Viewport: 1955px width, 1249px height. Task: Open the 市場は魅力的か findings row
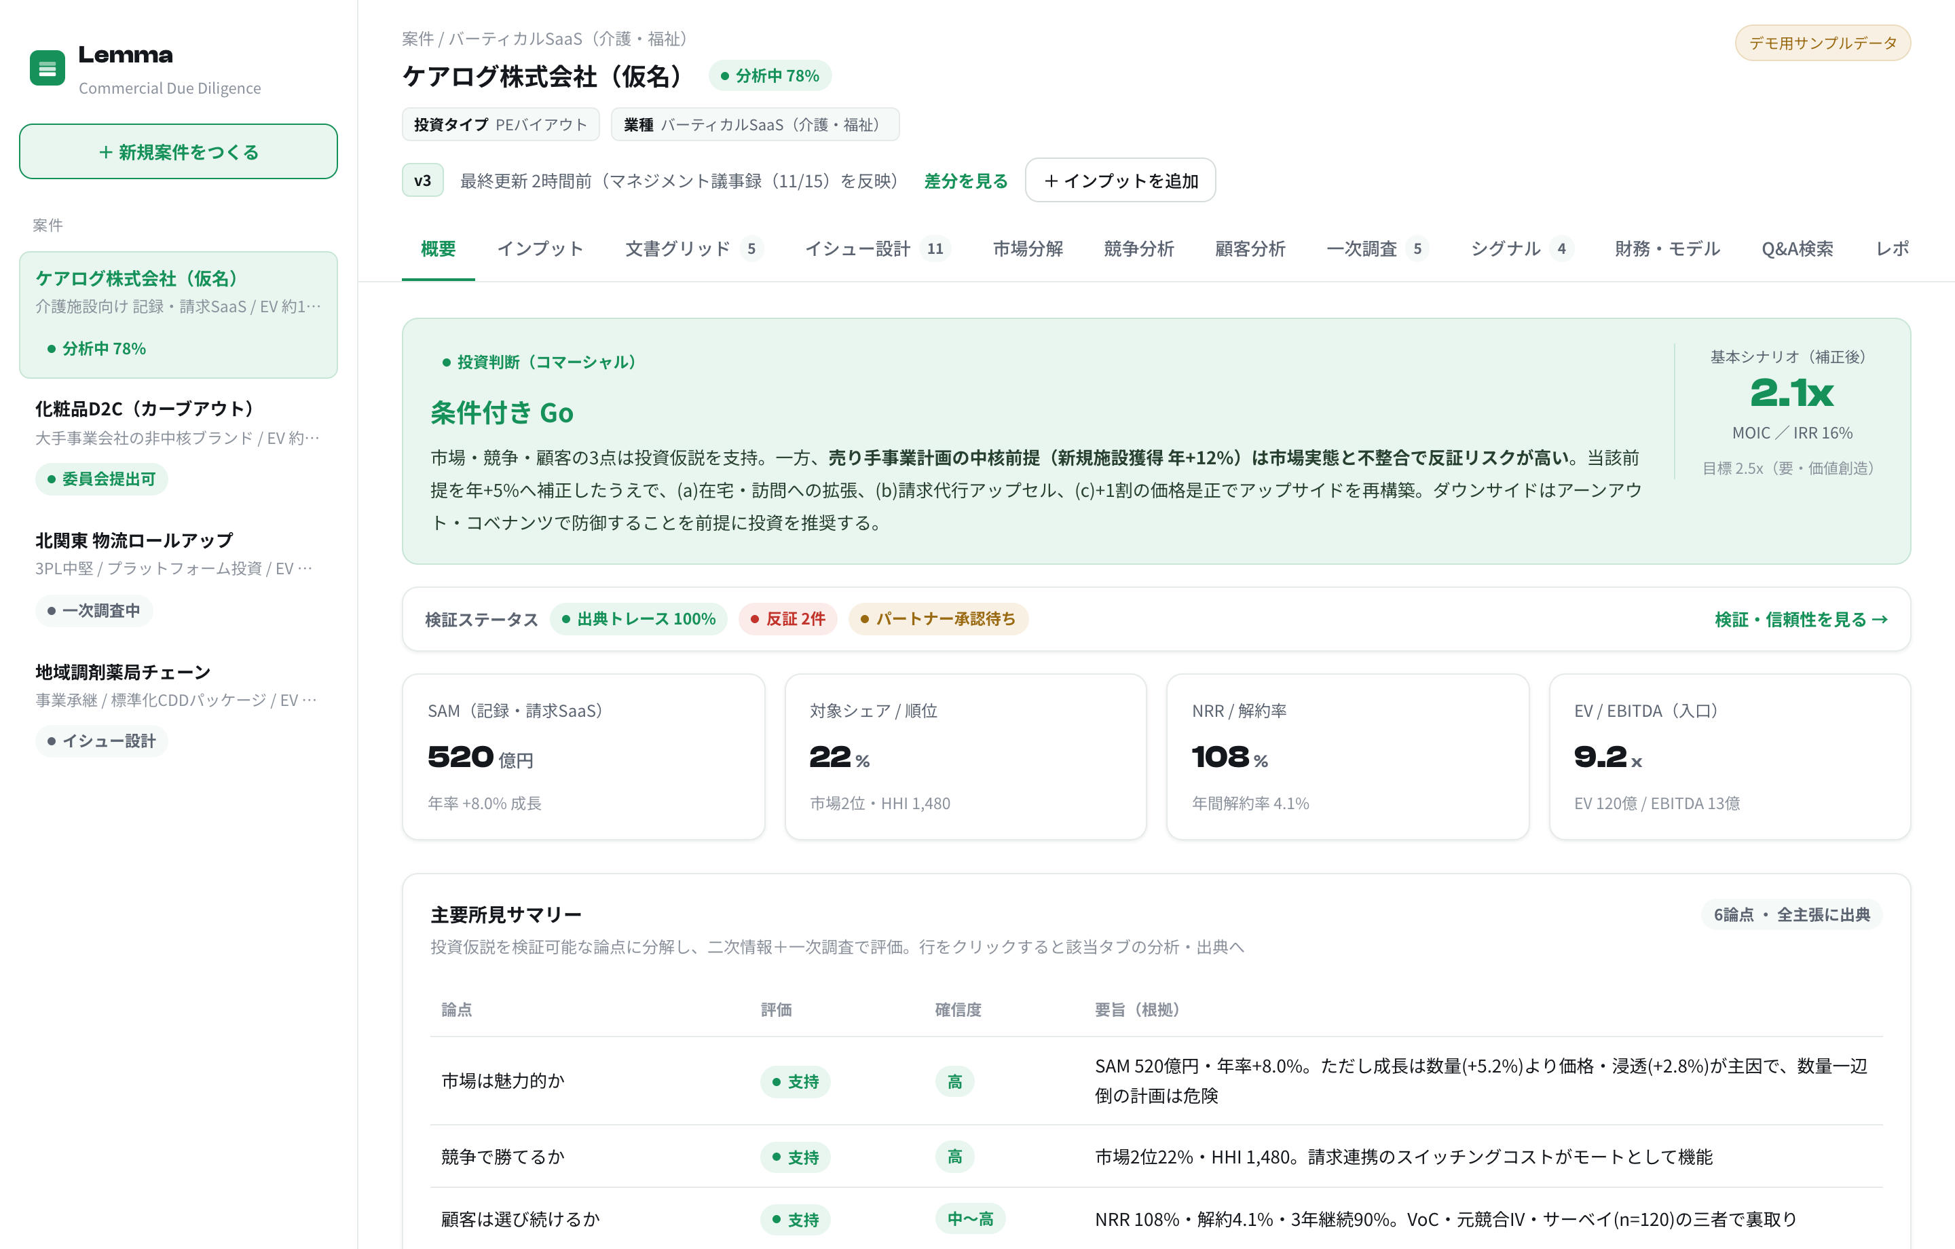pos(1156,1081)
